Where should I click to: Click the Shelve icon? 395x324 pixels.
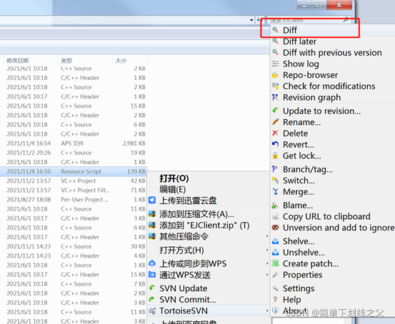pyautogui.click(x=275, y=241)
